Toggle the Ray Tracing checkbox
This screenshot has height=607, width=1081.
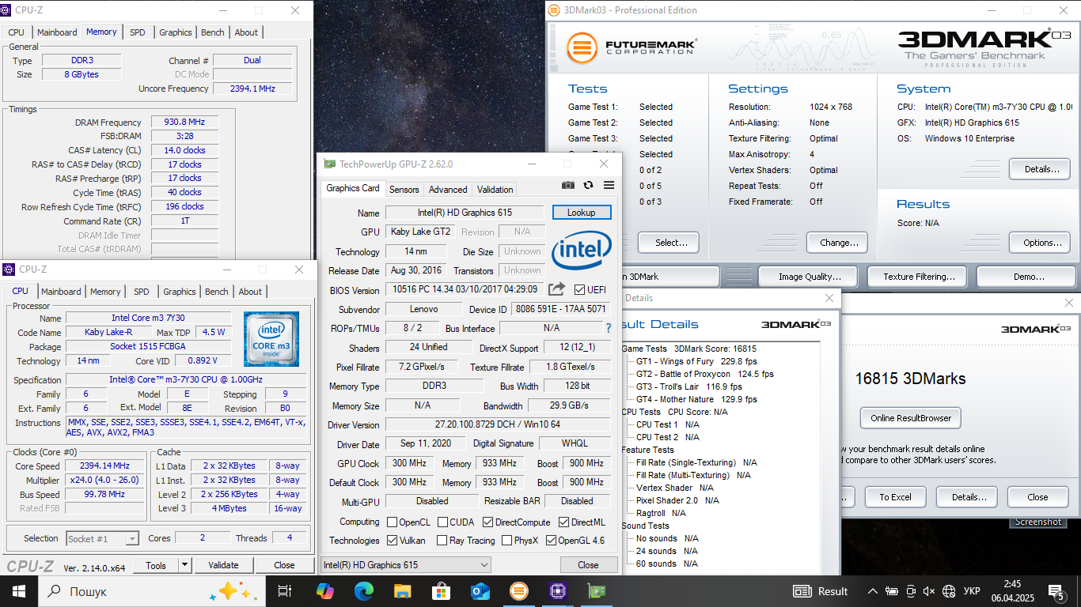click(442, 541)
